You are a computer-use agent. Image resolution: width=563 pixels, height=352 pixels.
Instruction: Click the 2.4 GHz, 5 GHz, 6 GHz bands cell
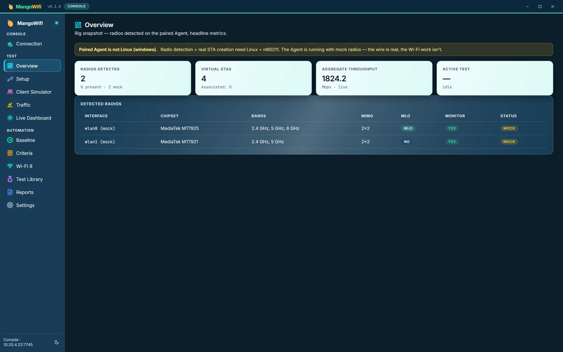275,128
